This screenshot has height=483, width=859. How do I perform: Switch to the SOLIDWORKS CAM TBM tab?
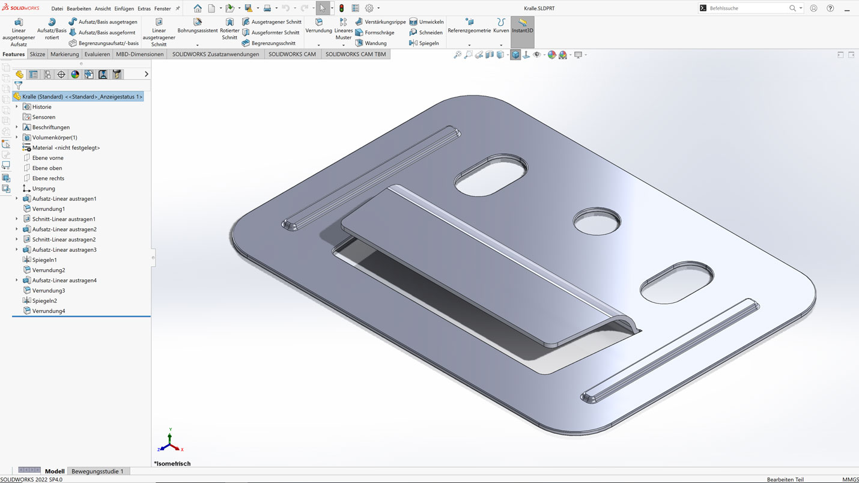(356, 54)
